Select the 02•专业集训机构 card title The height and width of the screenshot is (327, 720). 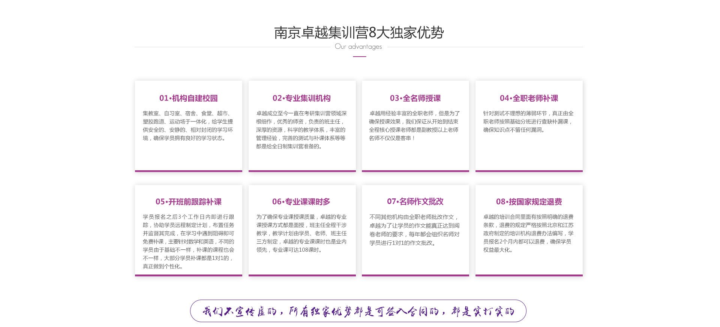point(301,98)
